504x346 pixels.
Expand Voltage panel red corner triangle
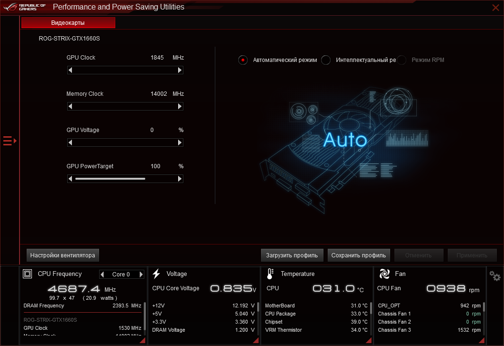tap(256, 341)
